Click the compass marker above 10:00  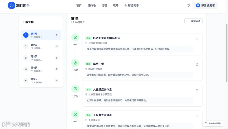coord(75,37)
